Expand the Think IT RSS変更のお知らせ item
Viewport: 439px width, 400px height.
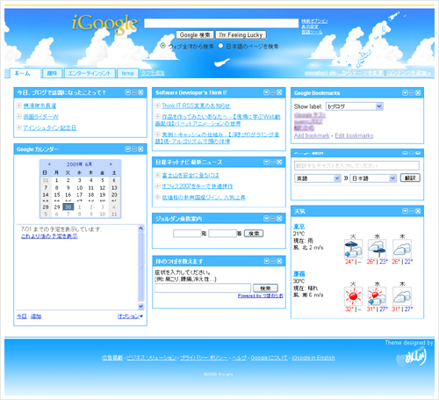157,105
